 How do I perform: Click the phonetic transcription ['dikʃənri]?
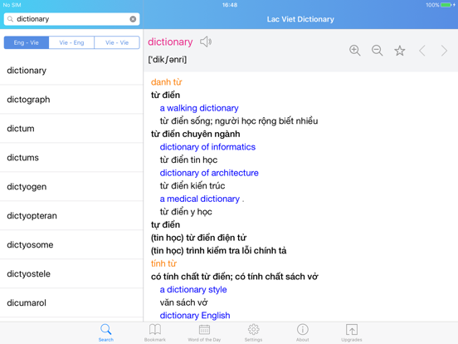168,59
